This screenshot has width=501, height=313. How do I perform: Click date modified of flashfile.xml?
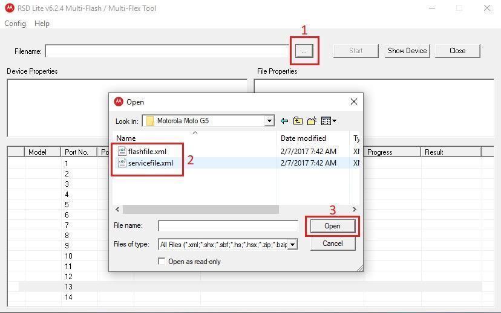pos(309,151)
